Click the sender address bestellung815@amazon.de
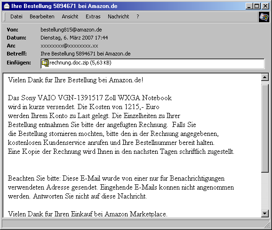 tap(71, 30)
